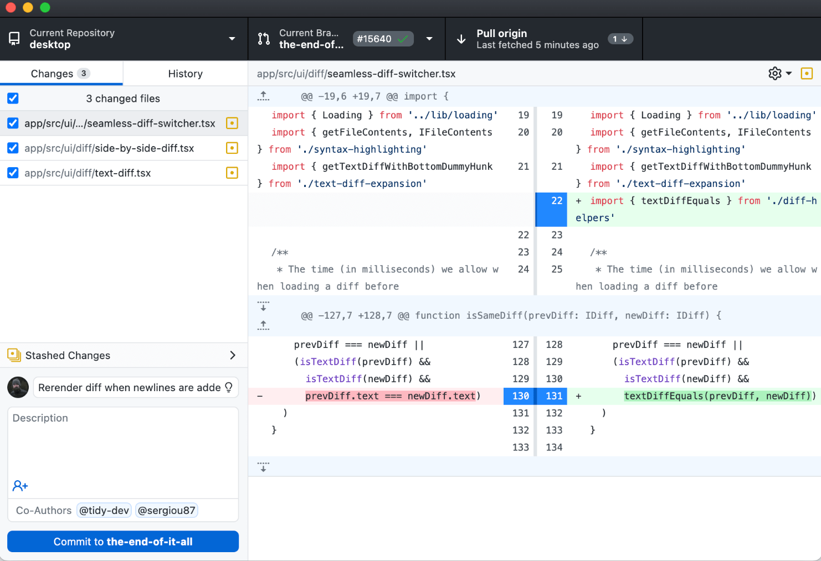Toggle selection of deleted line 130
Viewport: 821px width, 561px height.
click(519, 396)
